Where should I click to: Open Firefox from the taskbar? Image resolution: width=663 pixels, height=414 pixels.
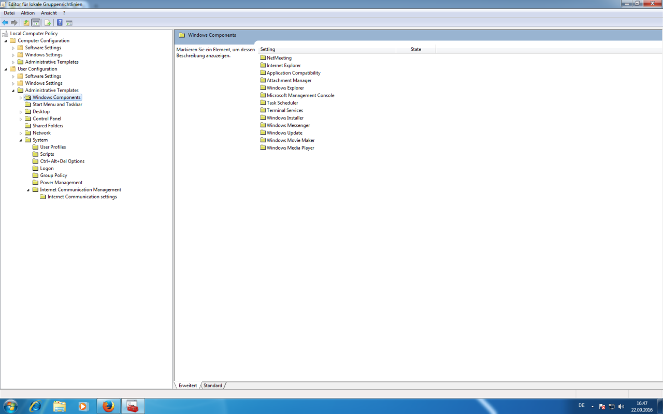point(108,406)
